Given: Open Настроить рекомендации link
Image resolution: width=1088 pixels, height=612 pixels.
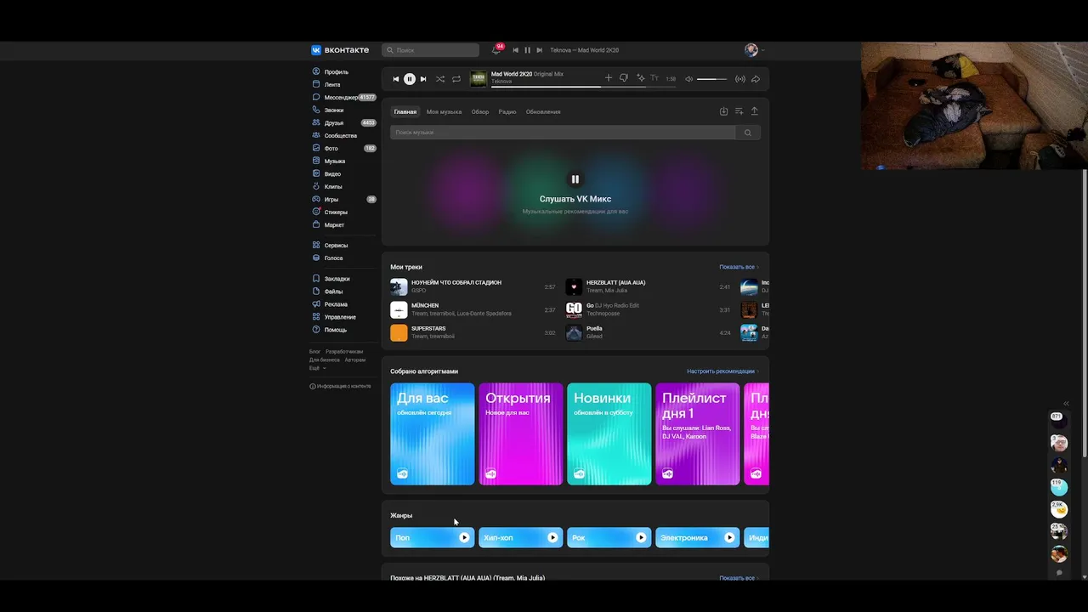Looking at the screenshot, I should 722,371.
